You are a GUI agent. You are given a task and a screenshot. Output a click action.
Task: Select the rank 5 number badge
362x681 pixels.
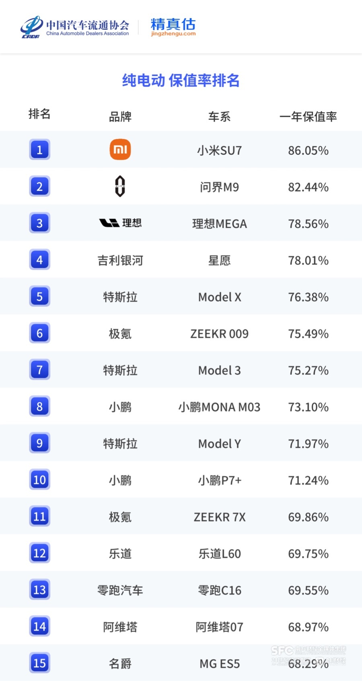39,296
